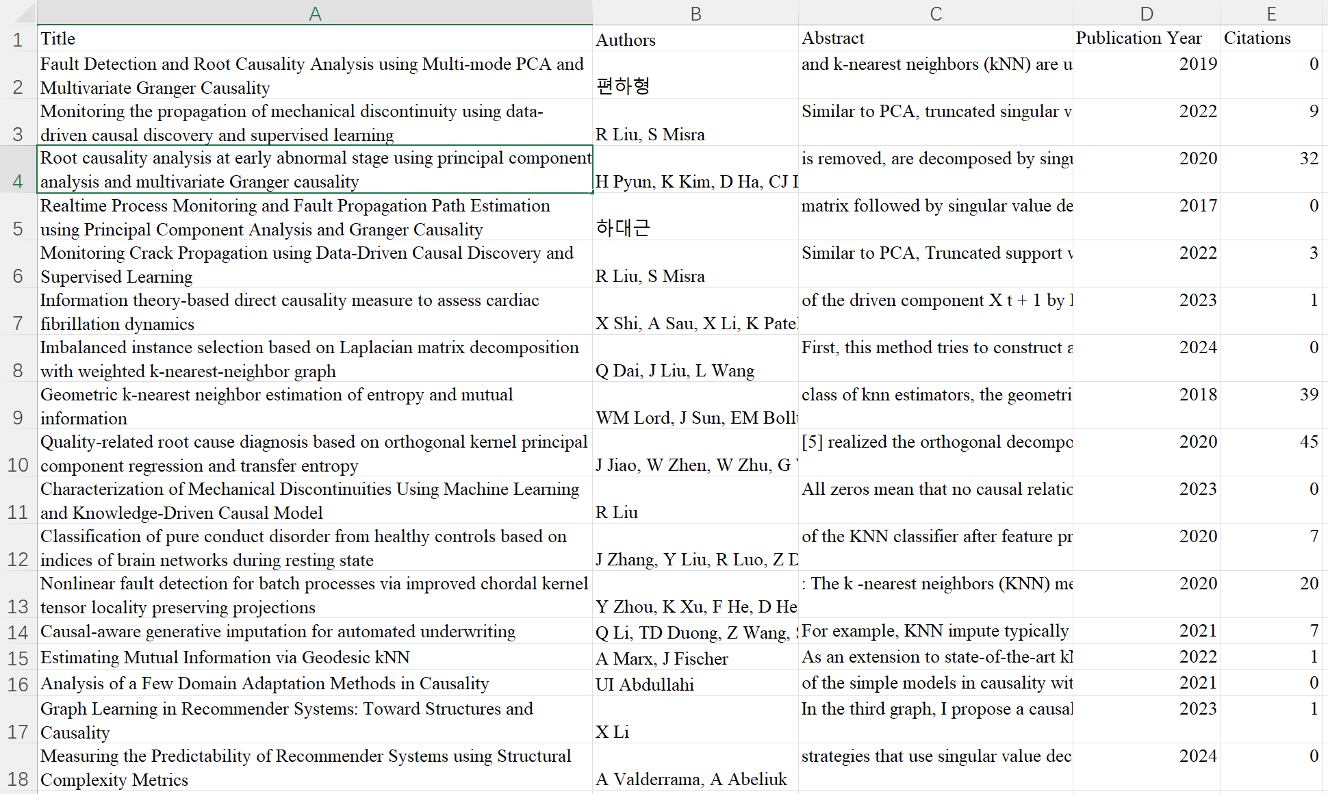
Task: Click the Authors header cell
Action: point(695,39)
